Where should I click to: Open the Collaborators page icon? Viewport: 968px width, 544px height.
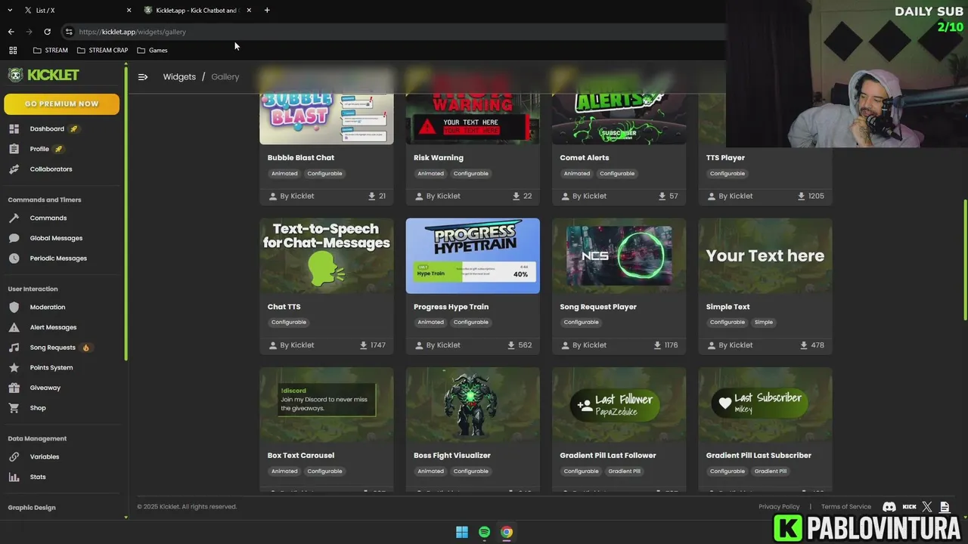click(14, 169)
